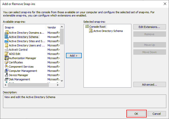Select Computer Management entry
This screenshot has width=169, height=119.
23,71
